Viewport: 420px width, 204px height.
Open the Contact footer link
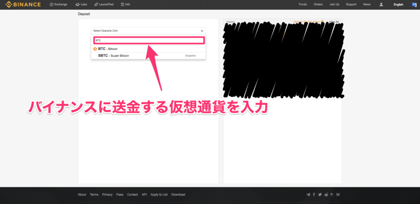[132, 195]
